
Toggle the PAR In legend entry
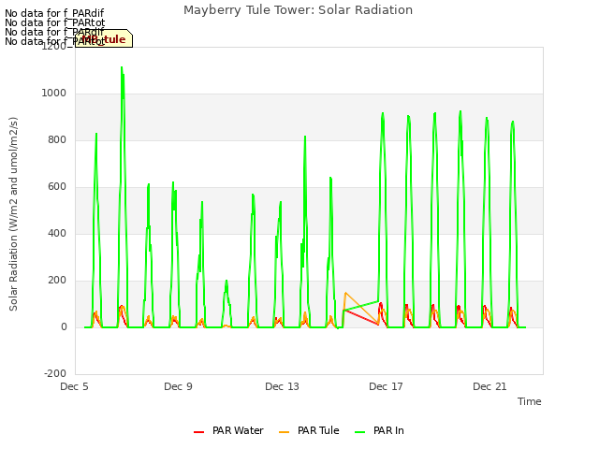379,430
